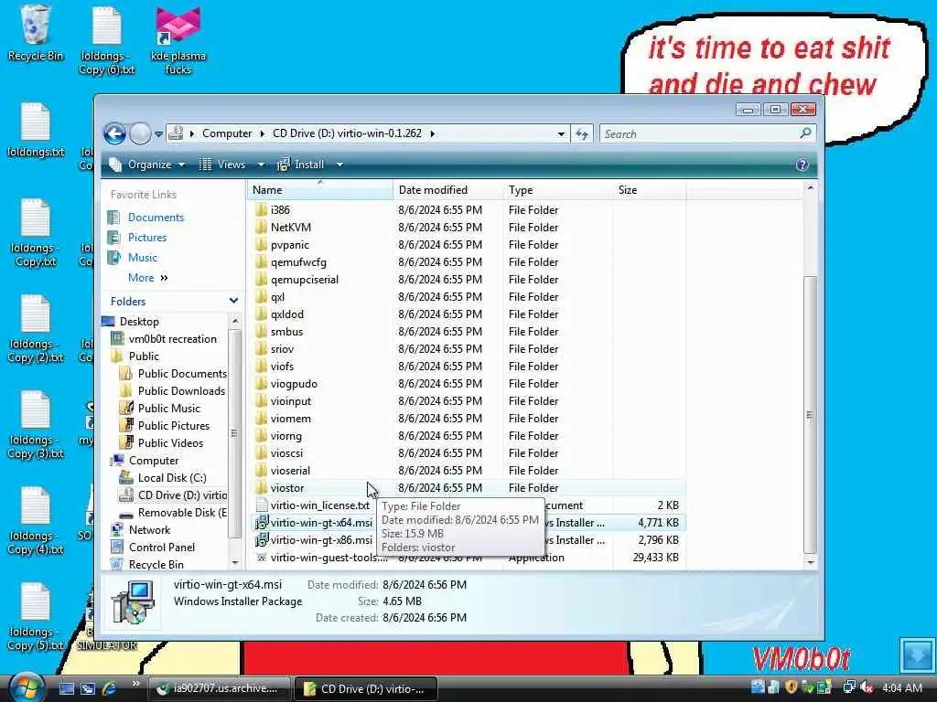Select the NetKVM folder icon
This screenshot has height=702, width=937.
261,227
